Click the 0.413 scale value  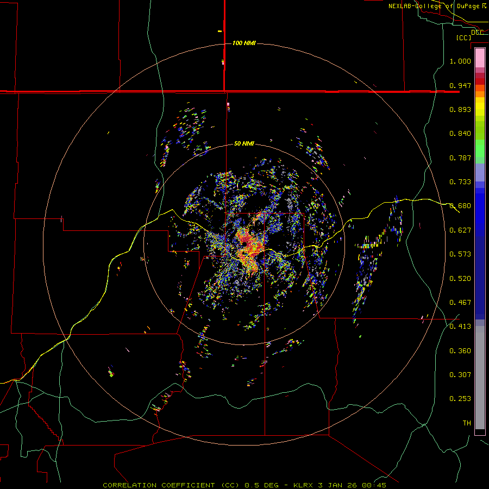(460, 327)
